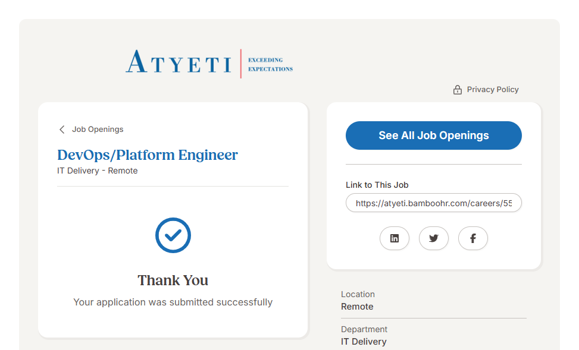Share the job on LinkedIn

395,238
